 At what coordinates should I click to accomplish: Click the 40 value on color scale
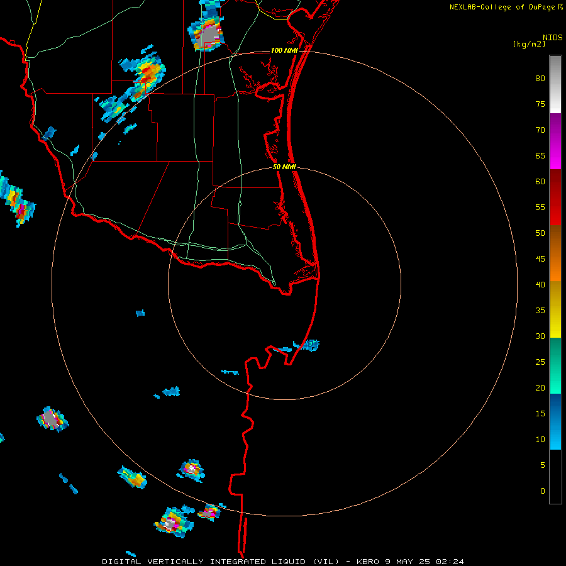pyautogui.click(x=540, y=284)
